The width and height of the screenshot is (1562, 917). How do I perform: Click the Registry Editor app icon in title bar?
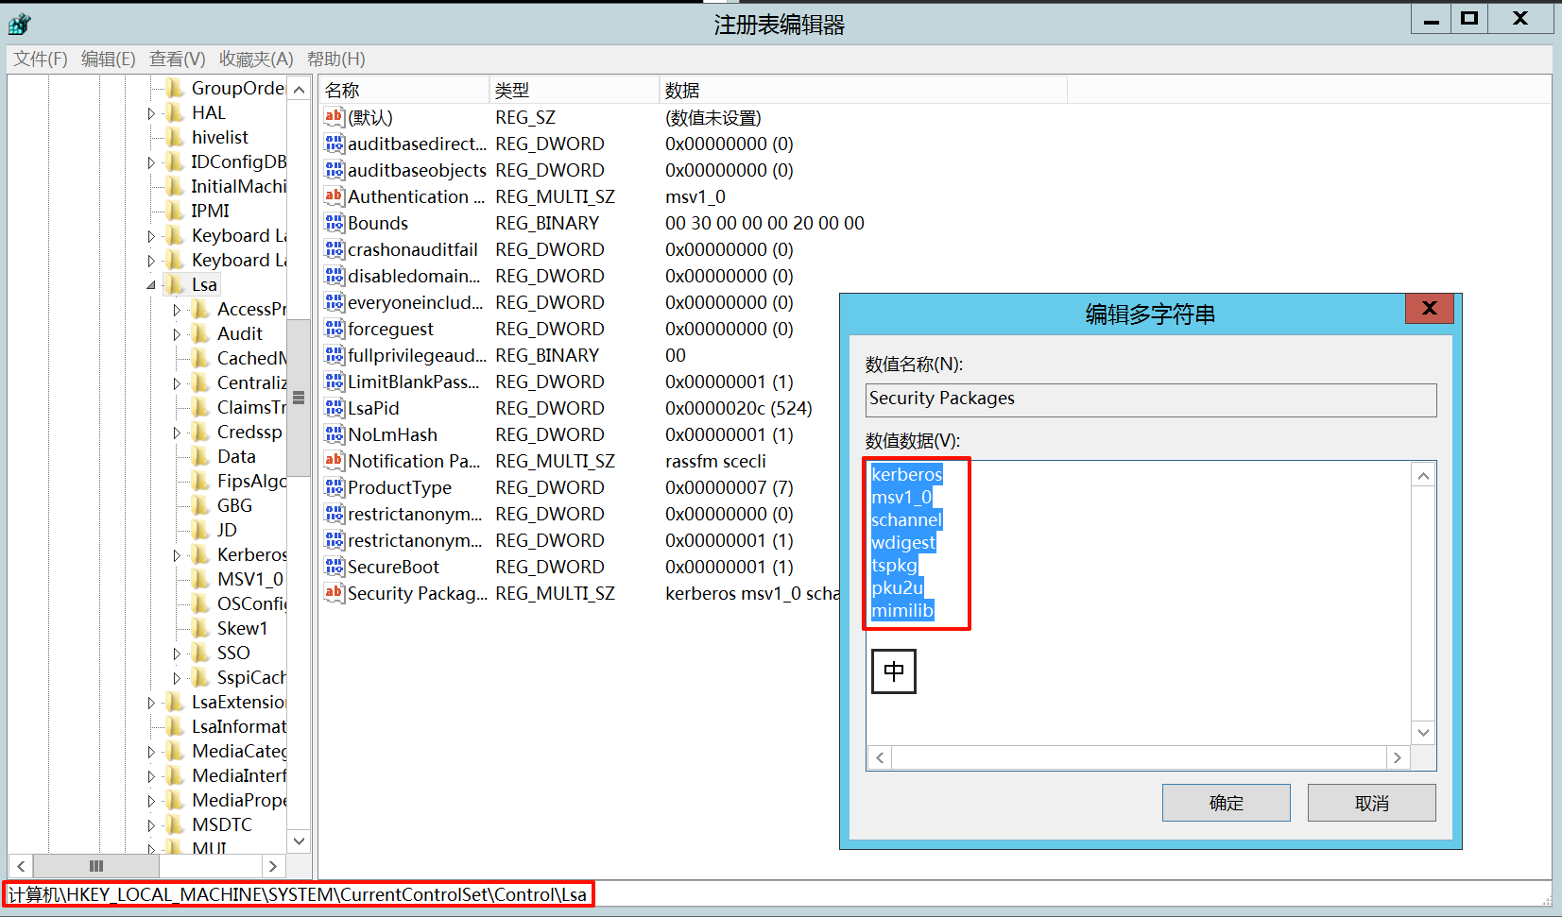(20, 24)
